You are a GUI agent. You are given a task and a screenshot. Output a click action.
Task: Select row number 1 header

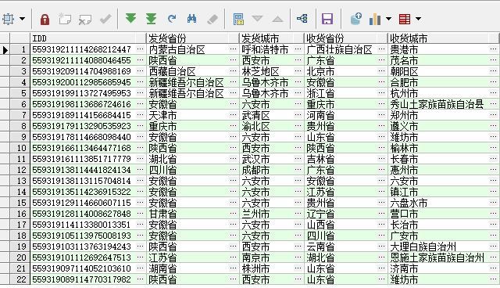click(20, 49)
